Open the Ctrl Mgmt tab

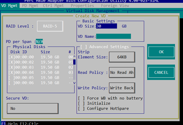click(x=53, y=6)
